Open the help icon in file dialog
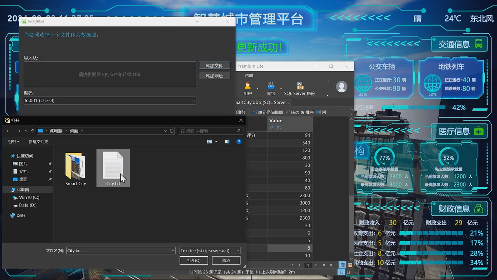 click(x=239, y=142)
